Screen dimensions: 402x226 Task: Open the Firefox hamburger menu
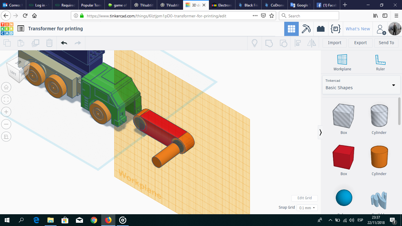pyautogui.click(x=396, y=16)
